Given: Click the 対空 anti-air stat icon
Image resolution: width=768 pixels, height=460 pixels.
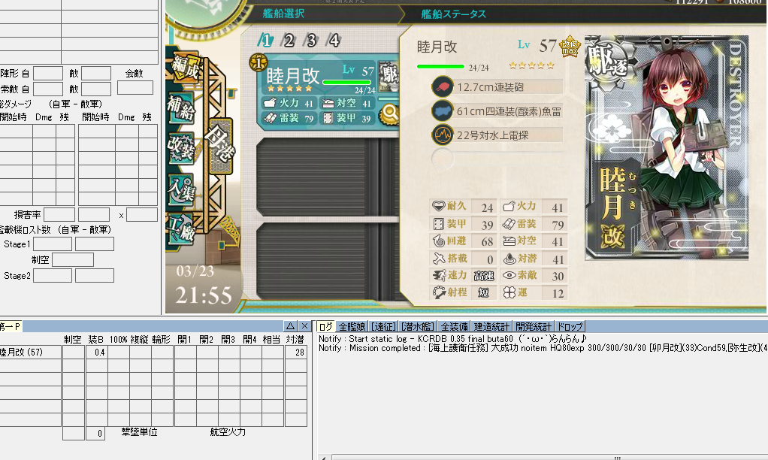Looking at the screenshot, I should click(x=509, y=241).
